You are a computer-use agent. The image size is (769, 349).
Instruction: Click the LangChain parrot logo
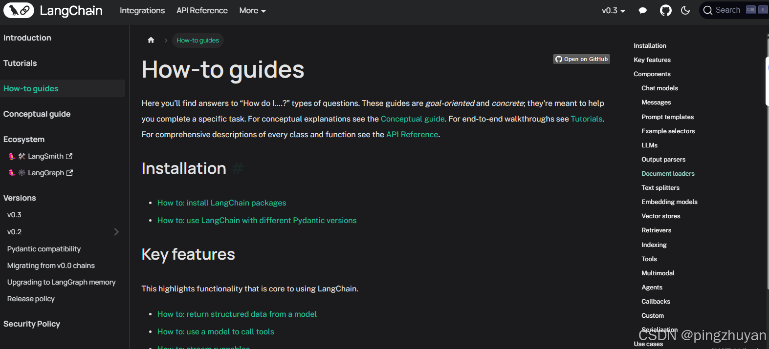tap(19, 10)
